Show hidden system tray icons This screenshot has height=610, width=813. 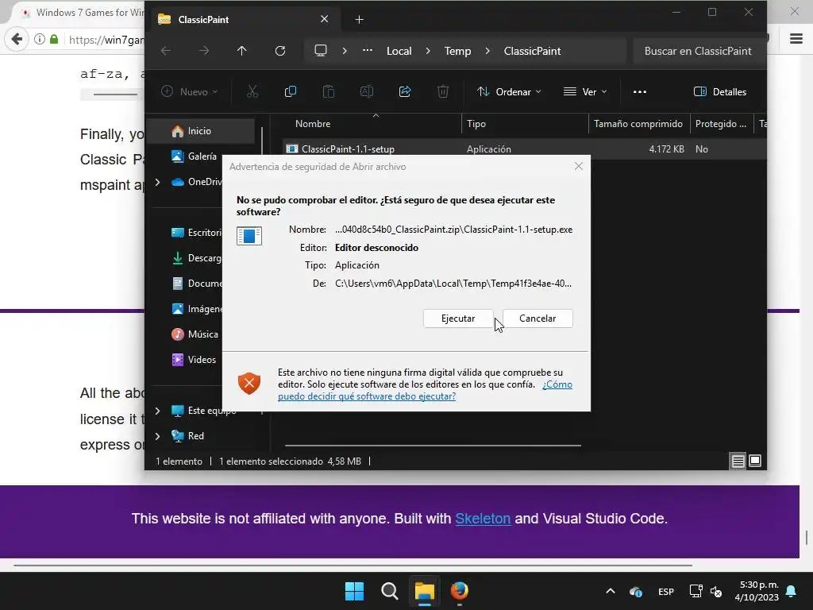[611, 591]
